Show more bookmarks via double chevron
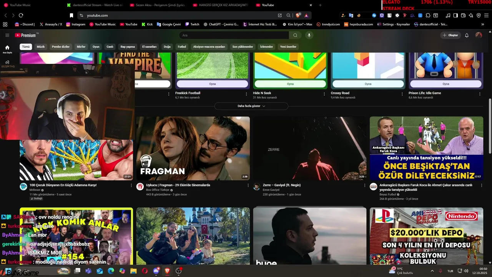Viewport: 492px width, 277px height. click(x=483, y=24)
